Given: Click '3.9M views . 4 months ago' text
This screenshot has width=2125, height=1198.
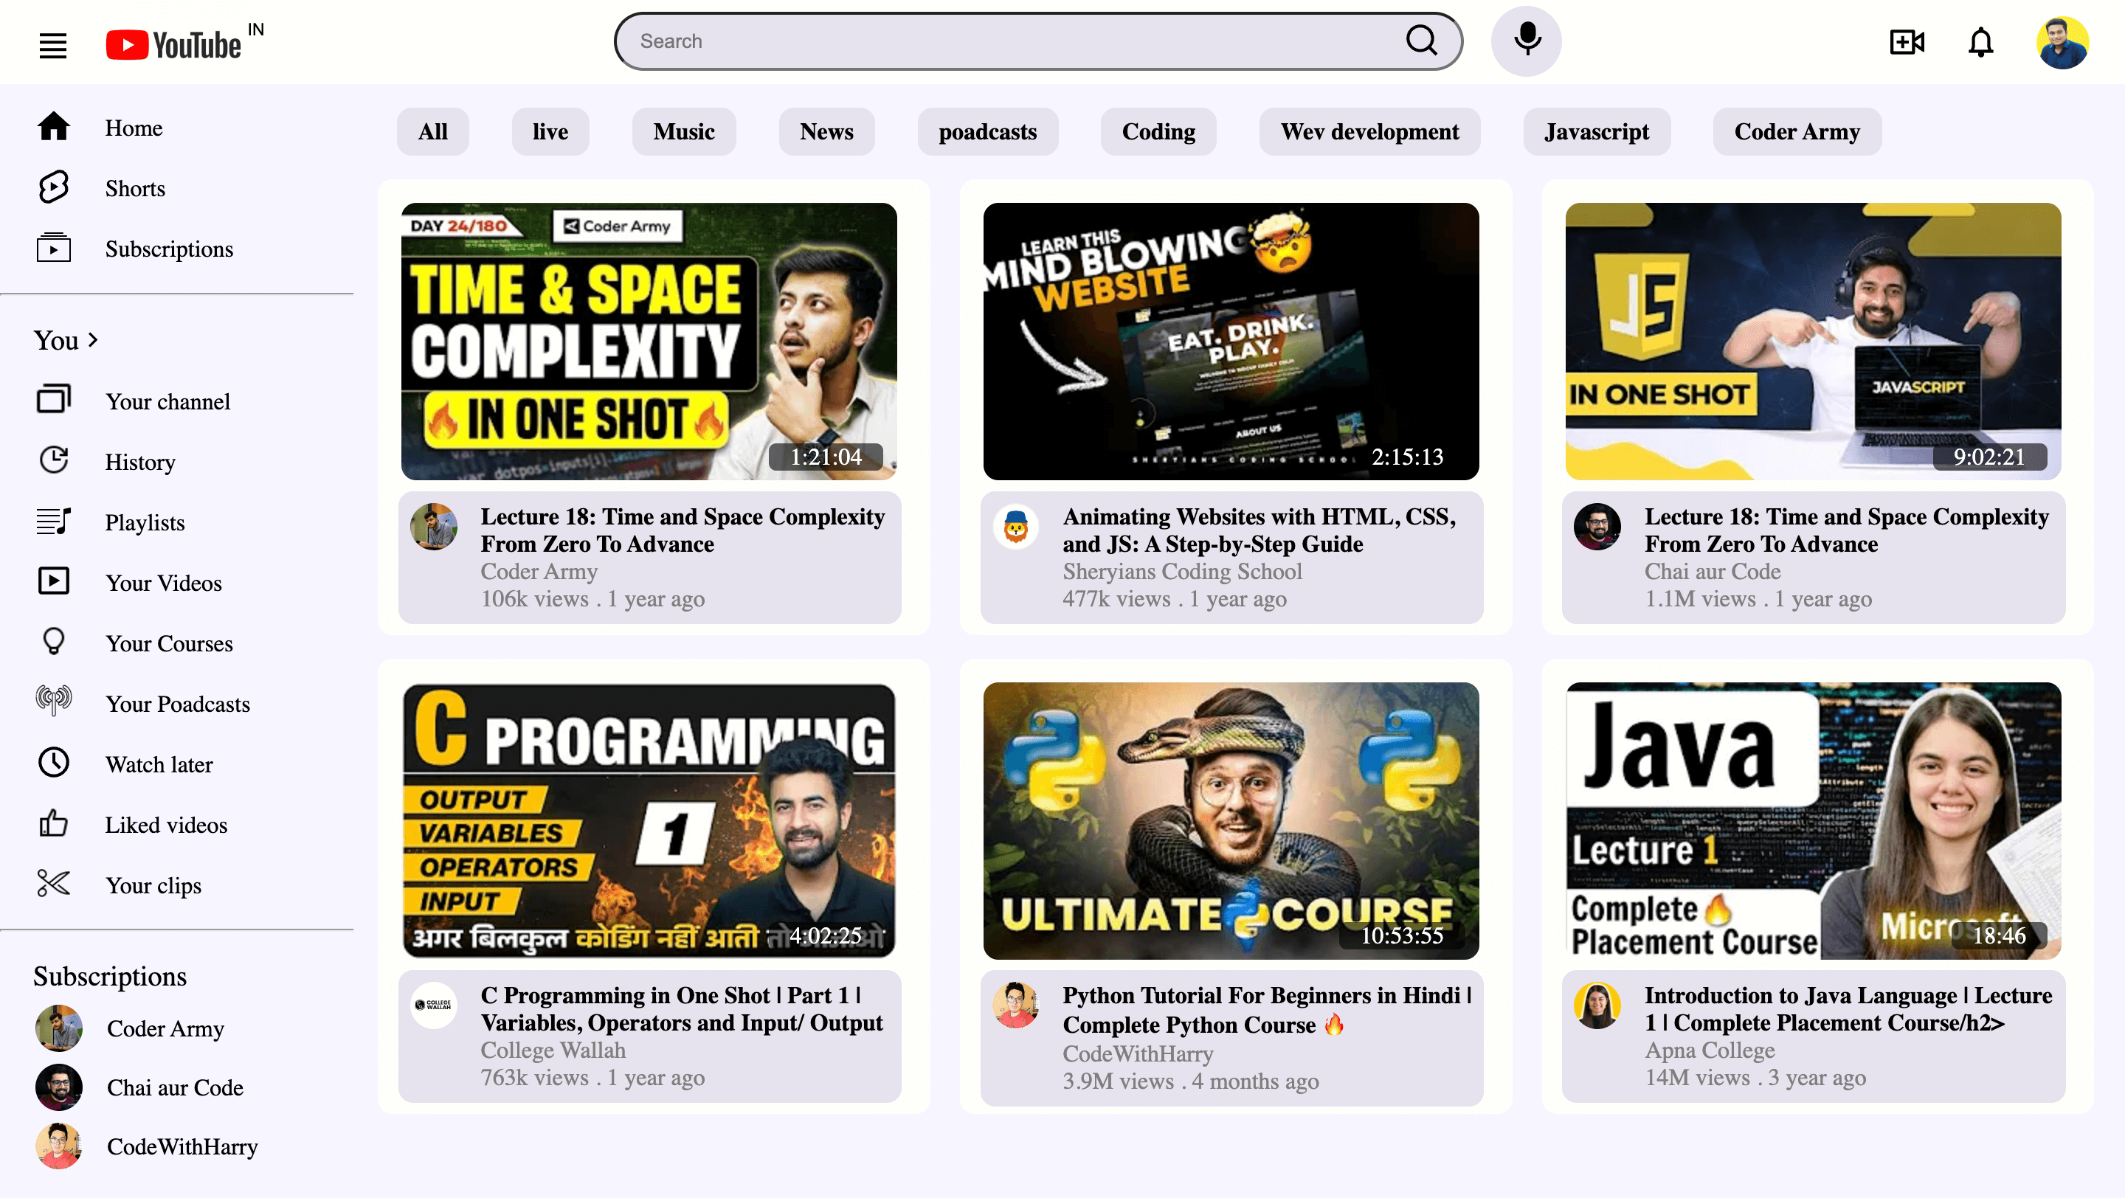Looking at the screenshot, I should (x=1190, y=1081).
